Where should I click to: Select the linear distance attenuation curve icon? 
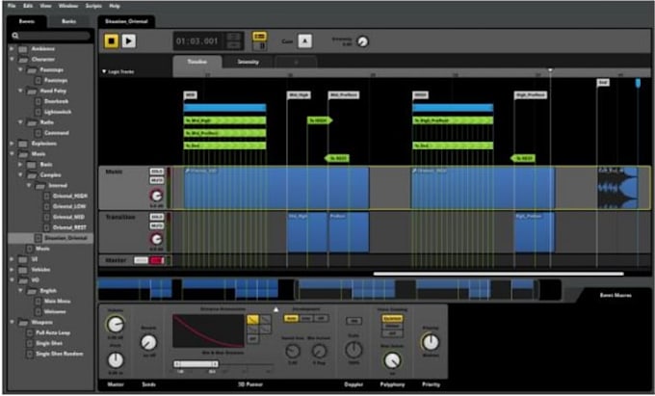click(252, 320)
